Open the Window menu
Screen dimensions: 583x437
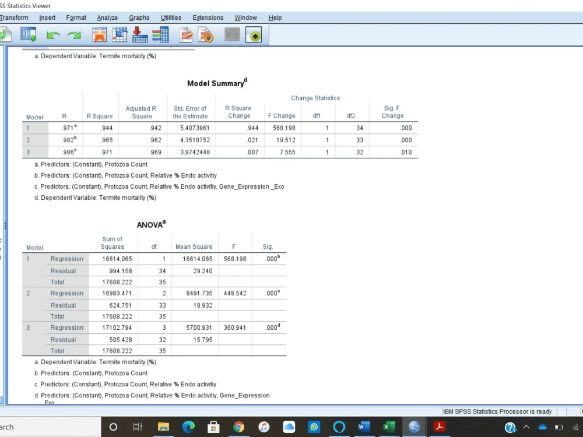coord(246,17)
